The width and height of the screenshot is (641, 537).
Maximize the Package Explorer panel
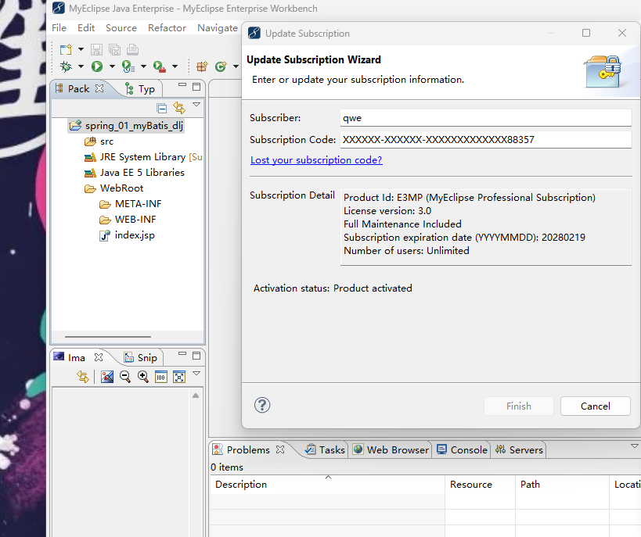point(196,87)
